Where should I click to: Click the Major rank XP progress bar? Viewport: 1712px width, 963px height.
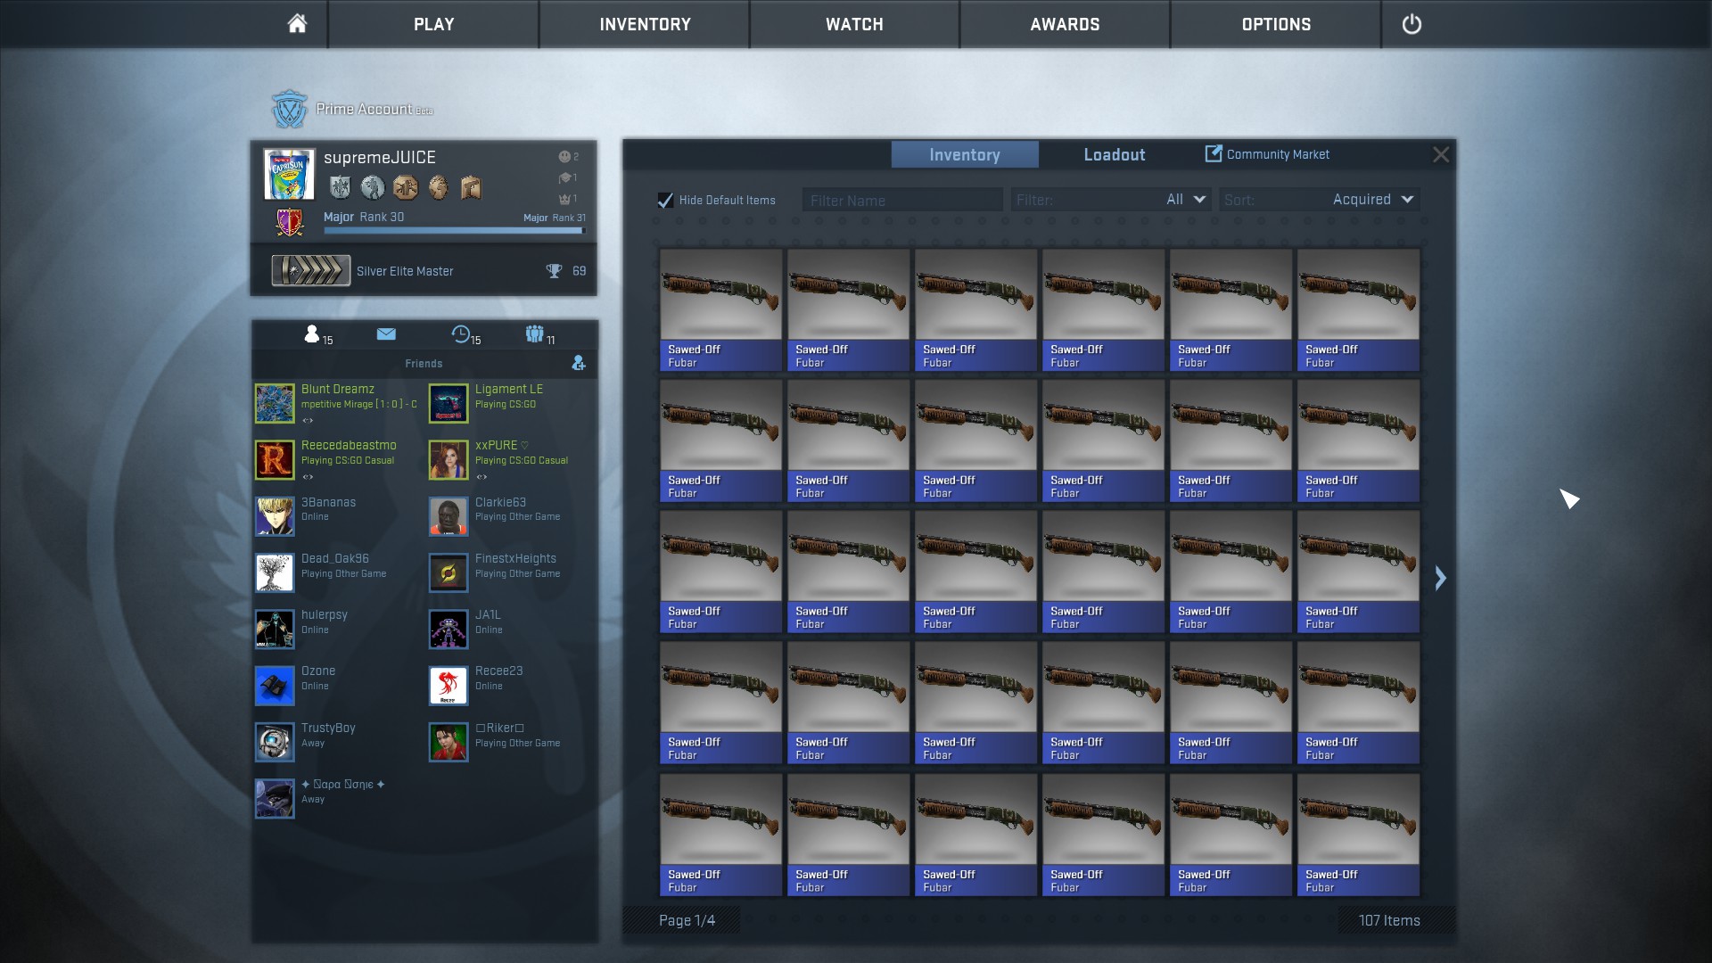point(453,230)
